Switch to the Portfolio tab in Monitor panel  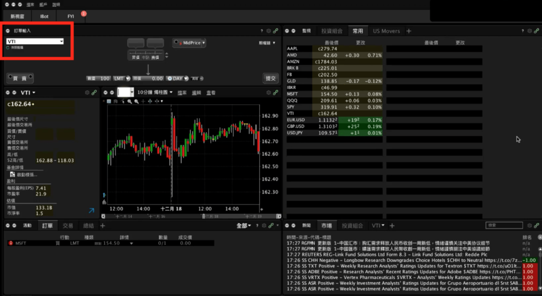[x=332, y=31]
